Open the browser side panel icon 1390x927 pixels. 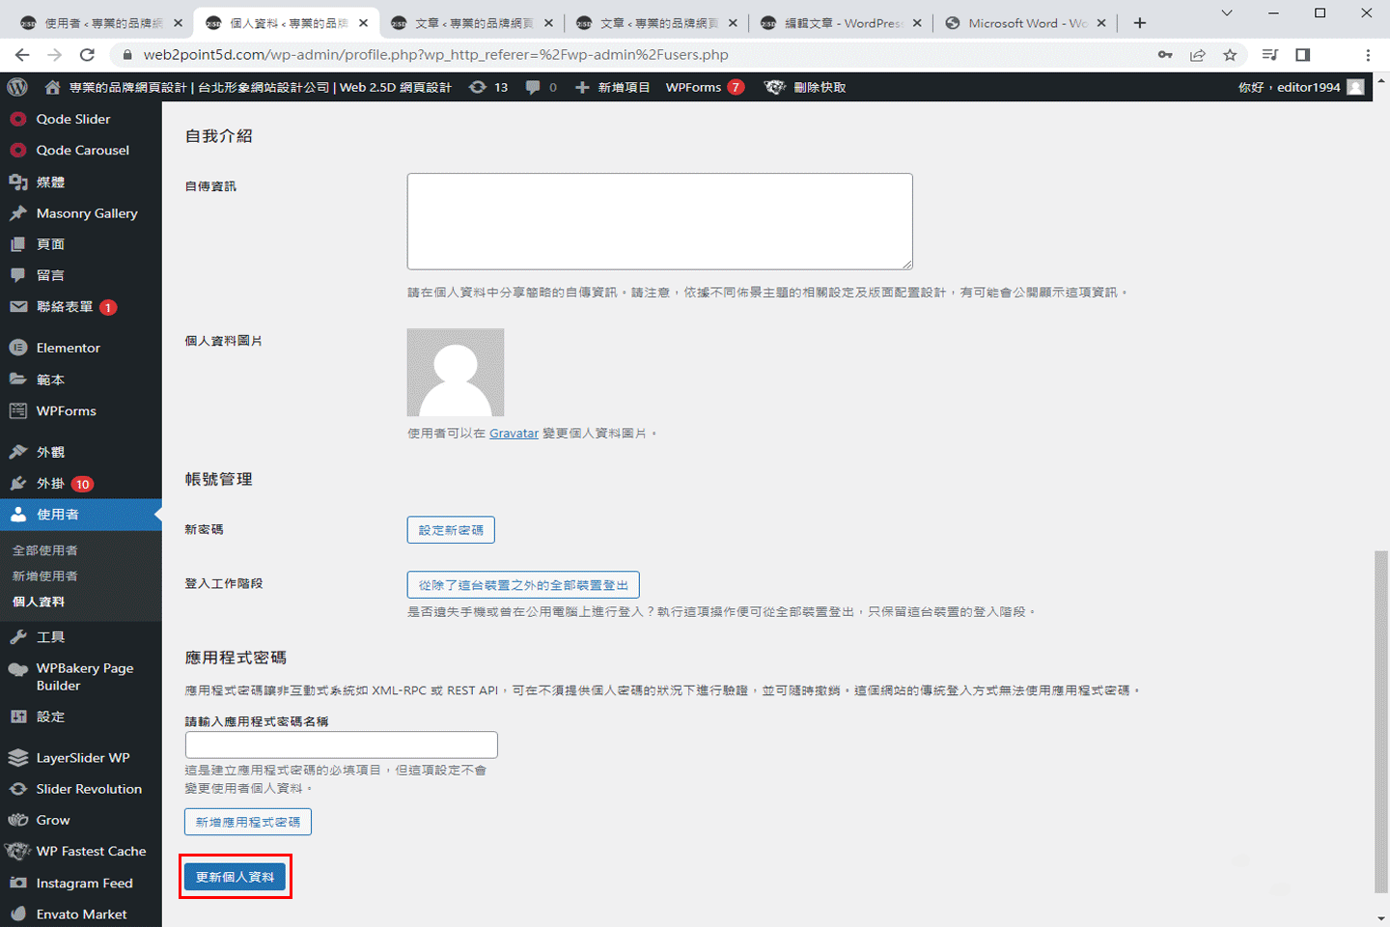(1302, 55)
